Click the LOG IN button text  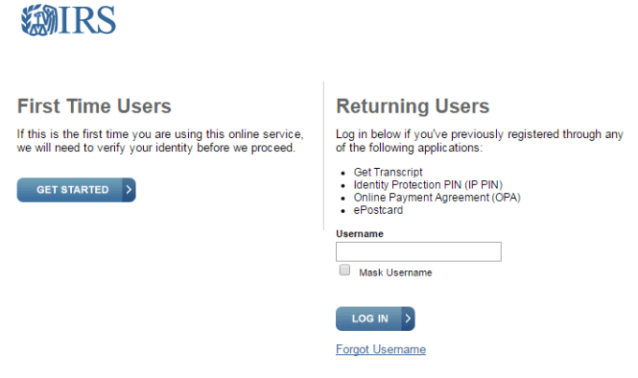click(x=370, y=319)
